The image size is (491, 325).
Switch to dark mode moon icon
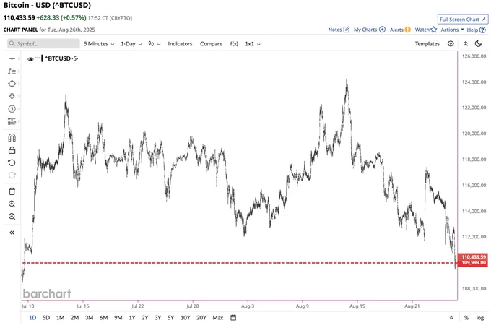(x=478, y=44)
